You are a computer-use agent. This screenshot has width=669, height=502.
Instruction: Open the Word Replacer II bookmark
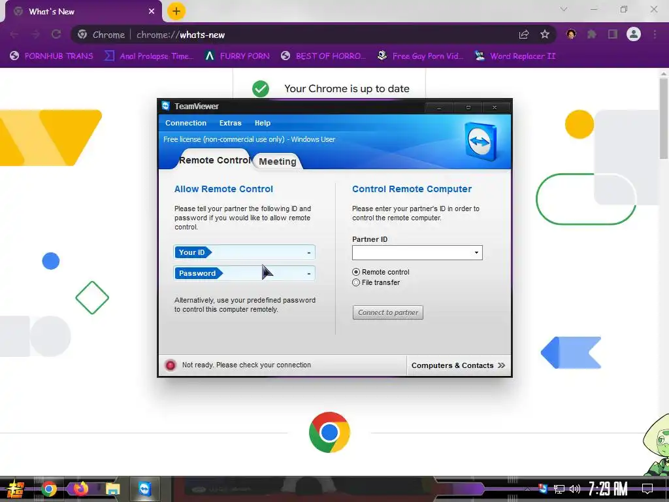pyautogui.click(x=516, y=56)
